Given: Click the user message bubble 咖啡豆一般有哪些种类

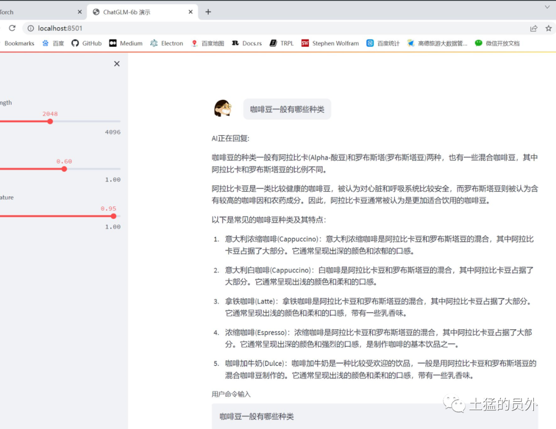Looking at the screenshot, I should (x=287, y=109).
